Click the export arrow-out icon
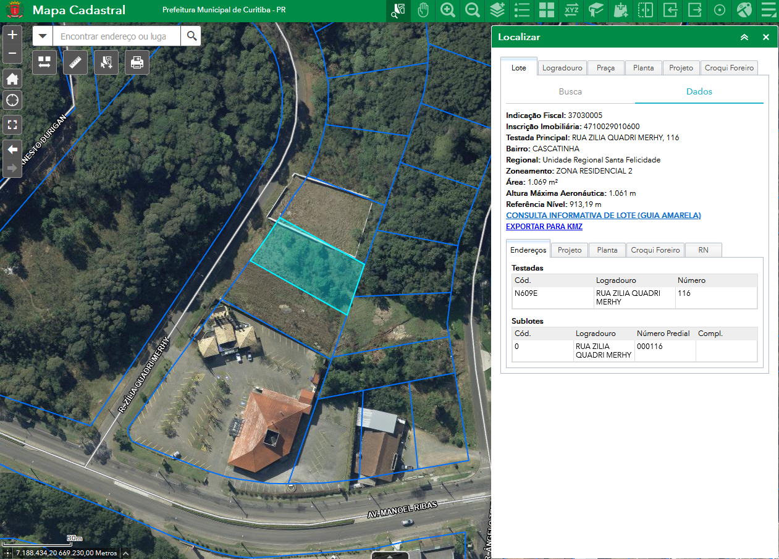 (695, 11)
